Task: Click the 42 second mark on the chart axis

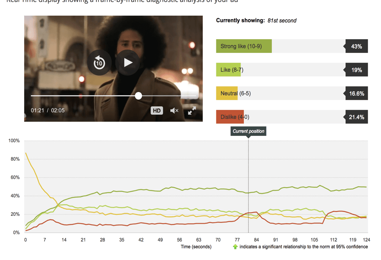Action: point(141,240)
